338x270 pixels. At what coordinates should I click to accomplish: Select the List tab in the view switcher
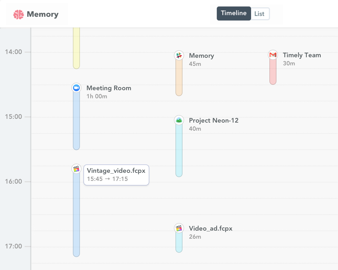(x=259, y=13)
